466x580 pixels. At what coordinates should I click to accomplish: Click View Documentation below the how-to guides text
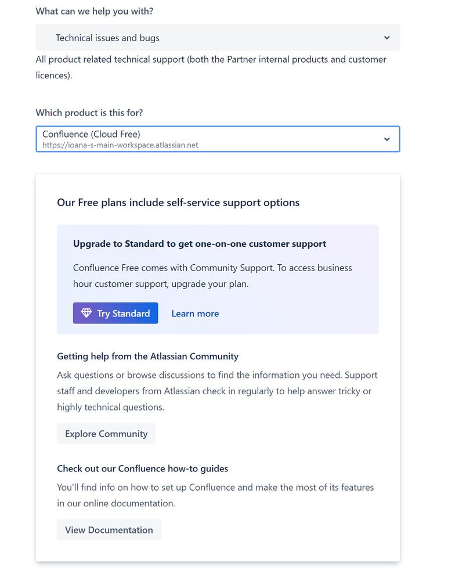tap(109, 529)
